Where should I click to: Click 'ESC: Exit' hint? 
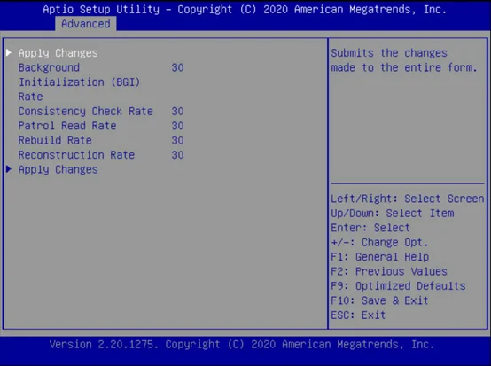coord(358,315)
